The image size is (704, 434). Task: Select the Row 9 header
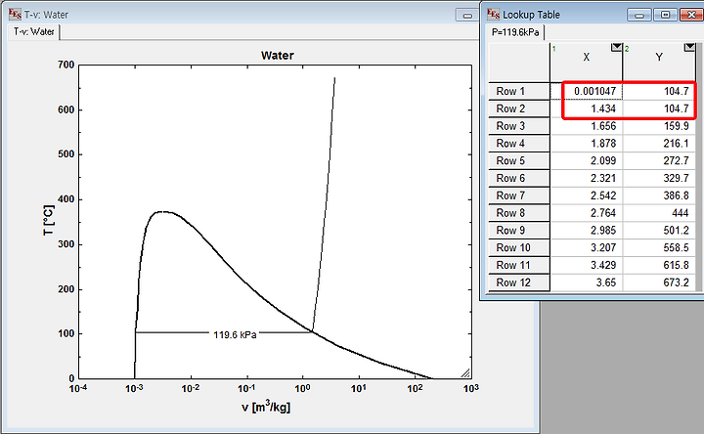519,231
